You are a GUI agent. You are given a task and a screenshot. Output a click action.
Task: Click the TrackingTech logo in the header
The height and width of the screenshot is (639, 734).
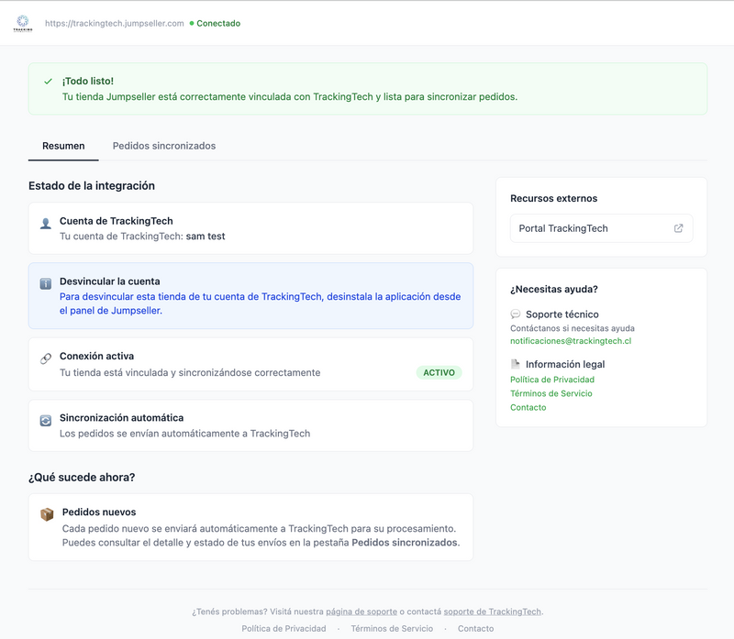(23, 24)
